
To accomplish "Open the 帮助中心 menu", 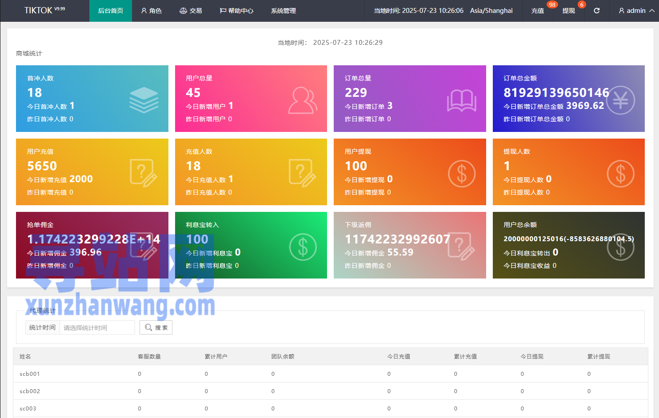I will (236, 11).
